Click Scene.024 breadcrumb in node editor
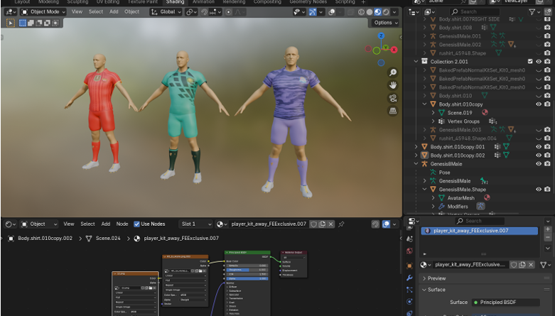The width and height of the screenshot is (555, 316). [108, 238]
